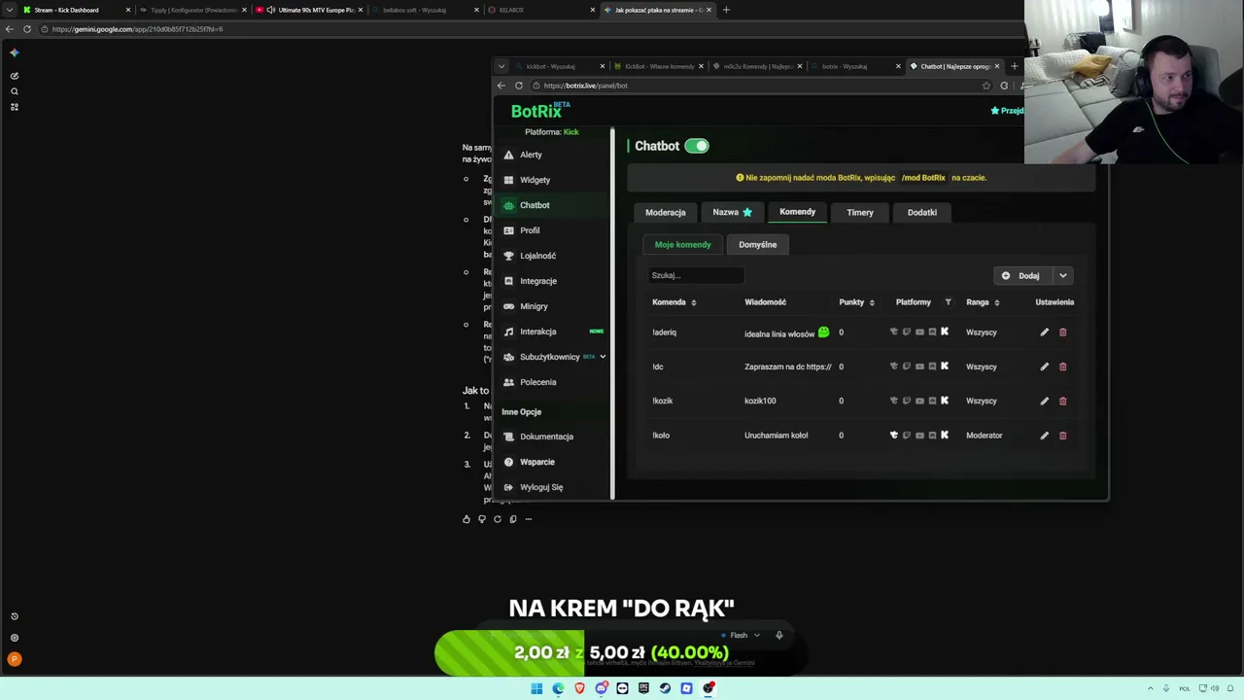Open the tab search in Gemini browser window
The width and height of the screenshot is (1244, 700).
click(10, 10)
